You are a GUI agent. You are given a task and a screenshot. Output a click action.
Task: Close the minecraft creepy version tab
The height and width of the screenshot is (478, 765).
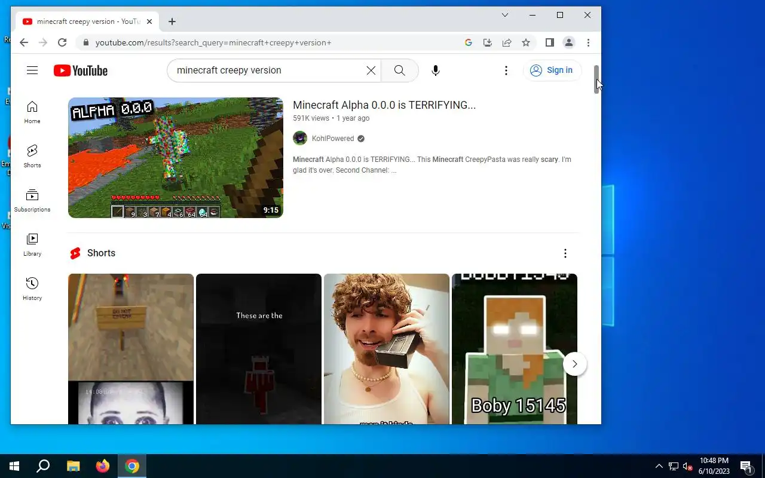[x=149, y=22]
